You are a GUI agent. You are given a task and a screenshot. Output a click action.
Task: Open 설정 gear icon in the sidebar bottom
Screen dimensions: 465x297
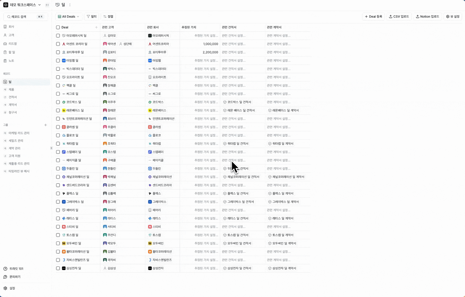5,288
